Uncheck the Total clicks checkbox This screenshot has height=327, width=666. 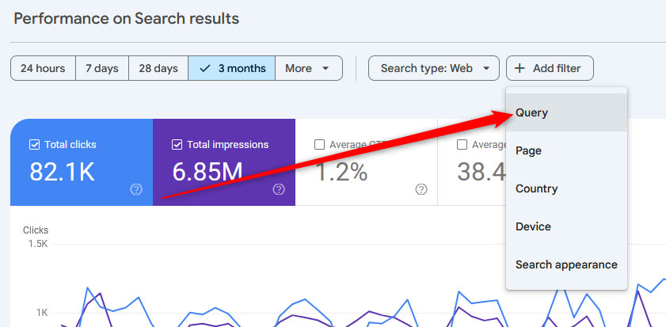(34, 145)
